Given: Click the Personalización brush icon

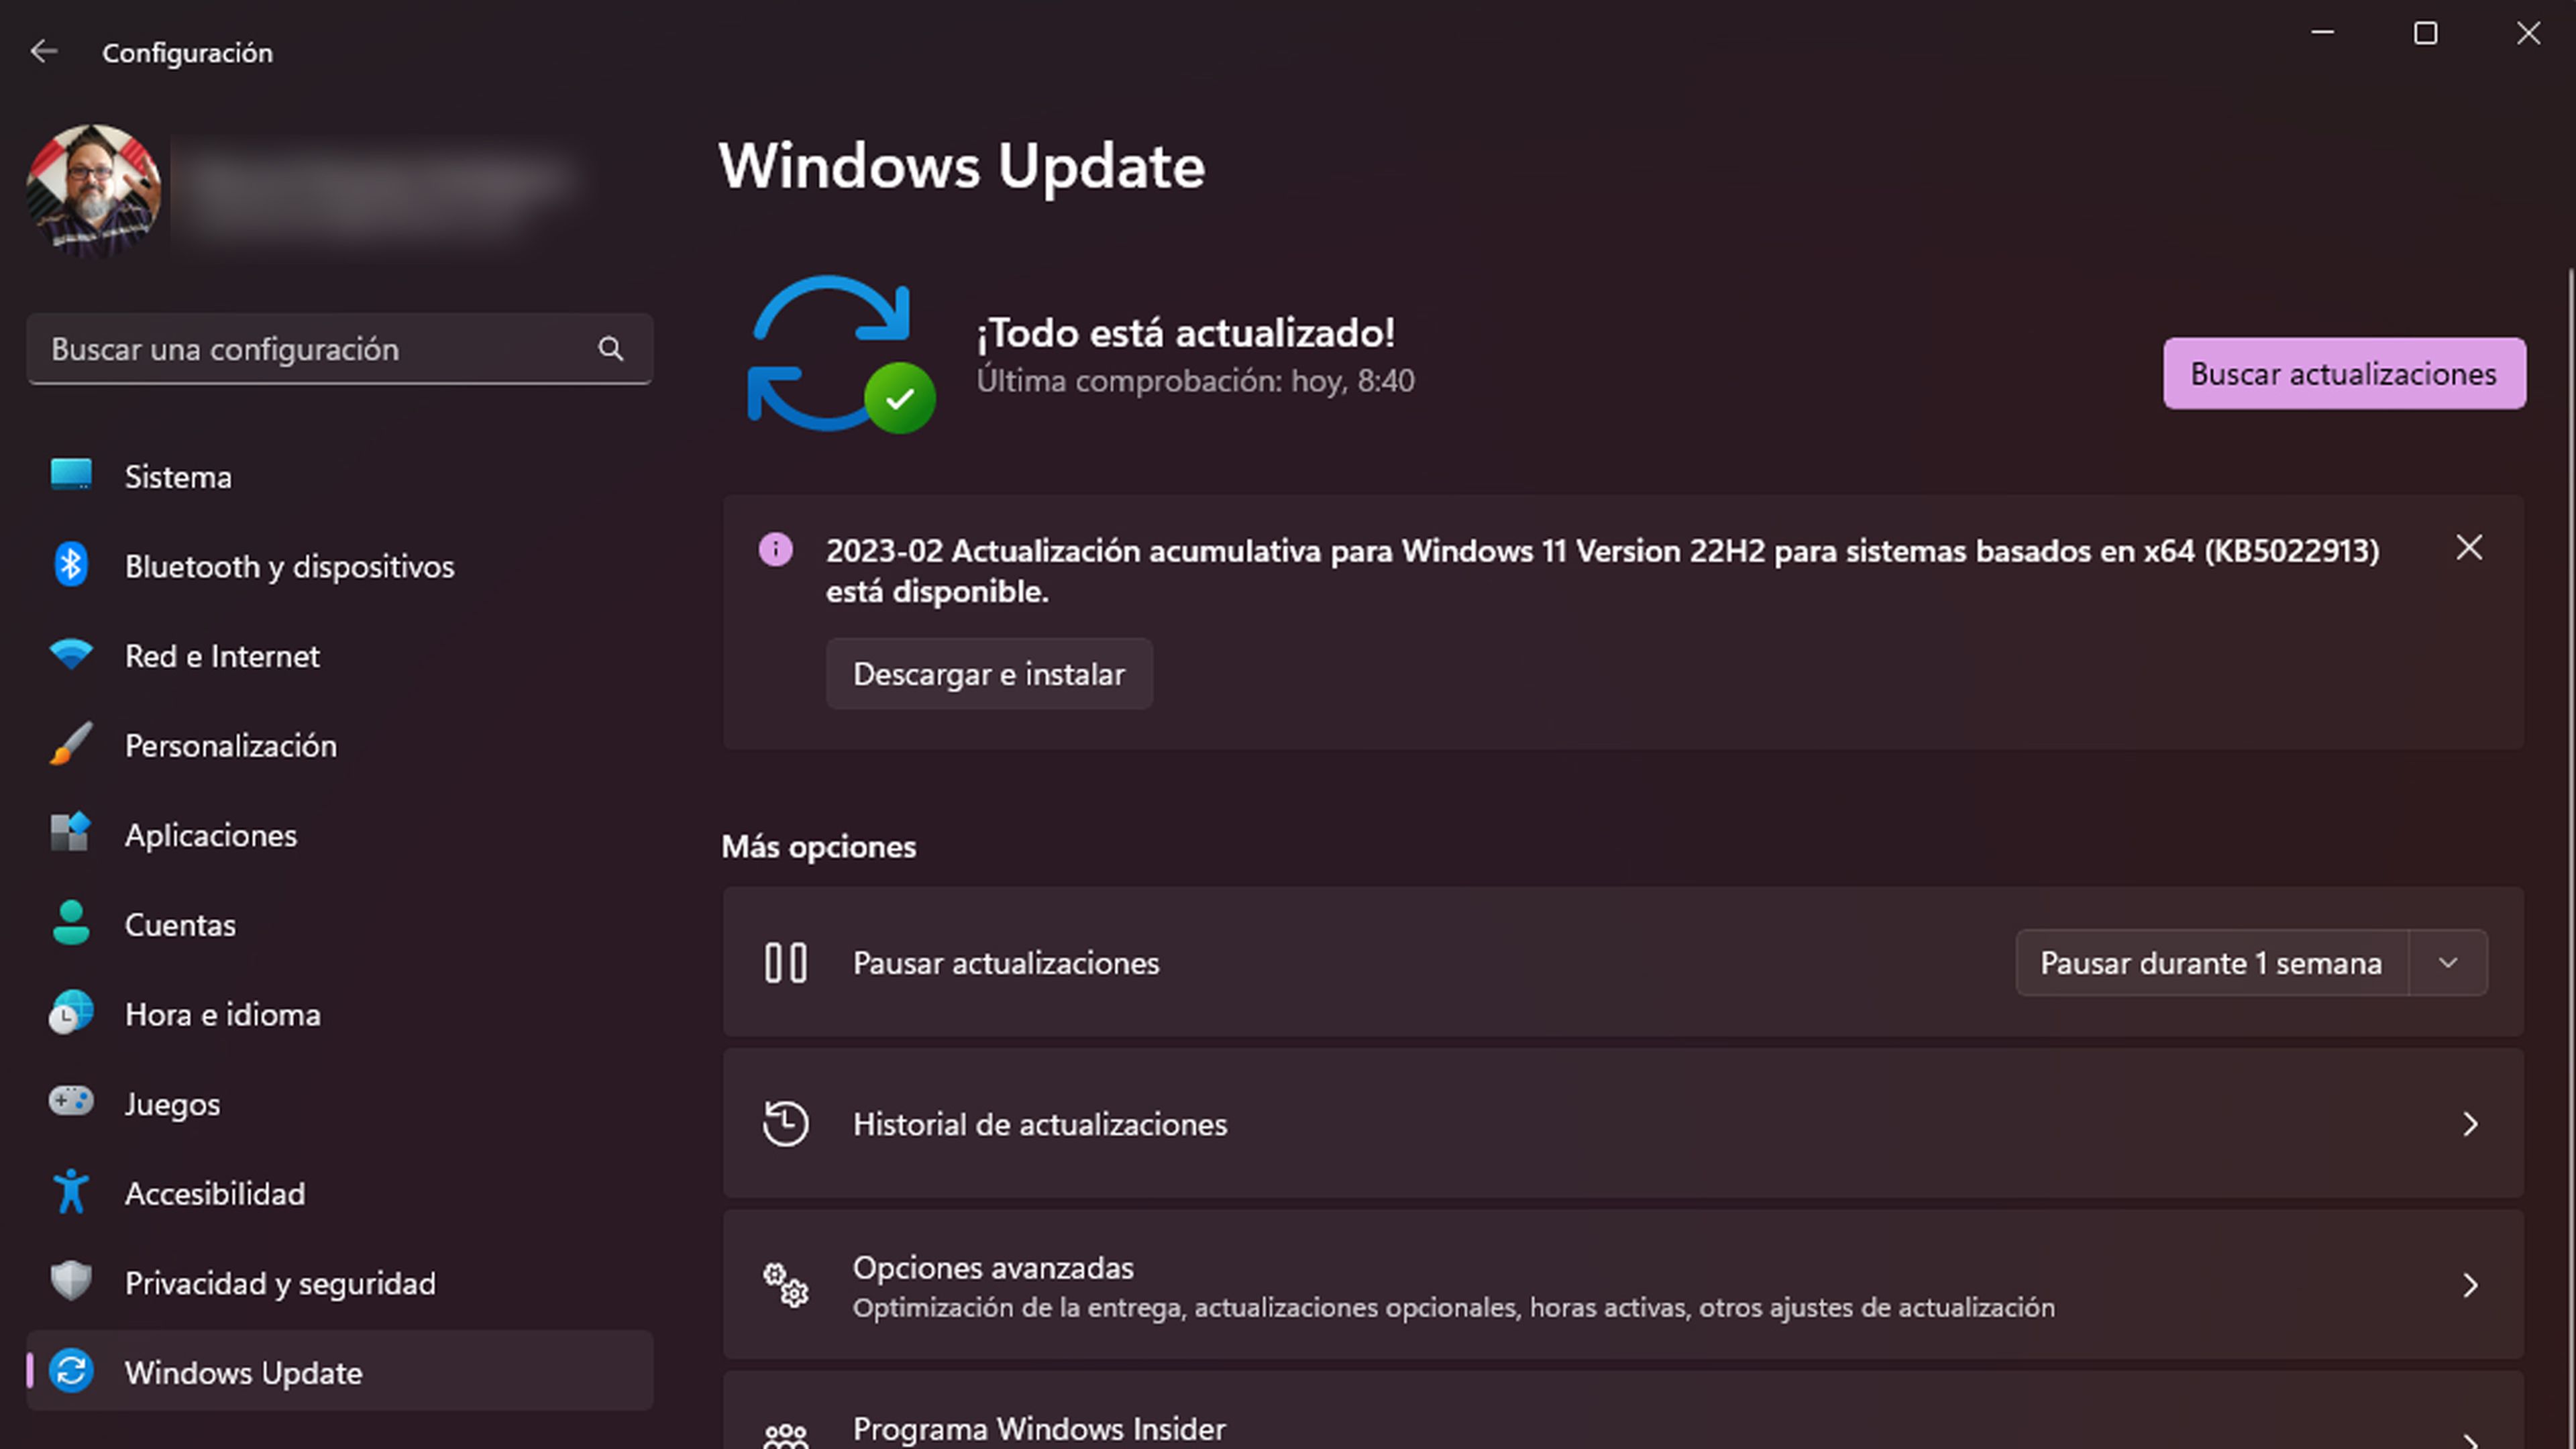Looking at the screenshot, I should [x=71, y=744].
